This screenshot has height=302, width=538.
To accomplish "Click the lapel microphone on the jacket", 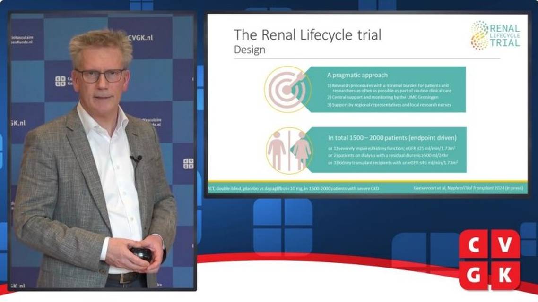I will coord(136,159).
